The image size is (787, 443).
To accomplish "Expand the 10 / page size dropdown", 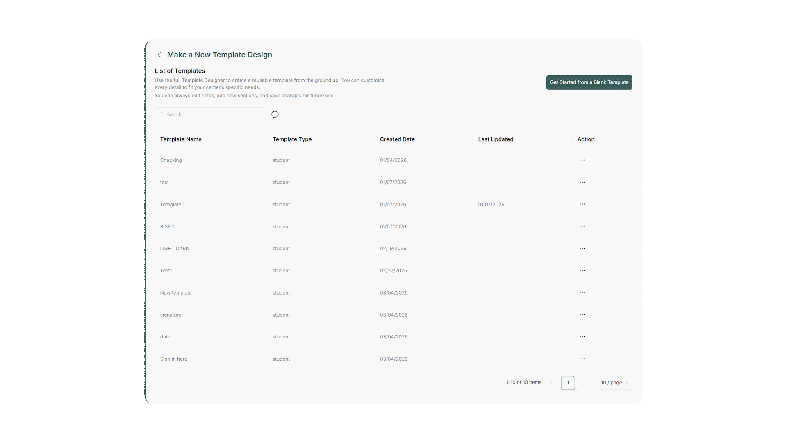I will point(614,383).
